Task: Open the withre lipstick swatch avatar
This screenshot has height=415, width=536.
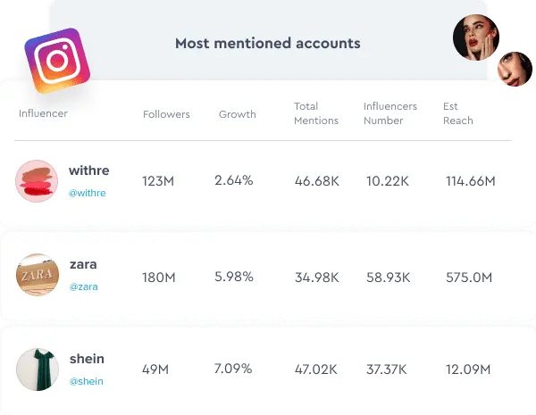Action: 37,181
